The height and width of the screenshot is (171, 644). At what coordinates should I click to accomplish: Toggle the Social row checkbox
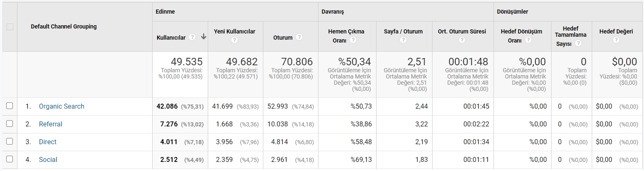10,159
